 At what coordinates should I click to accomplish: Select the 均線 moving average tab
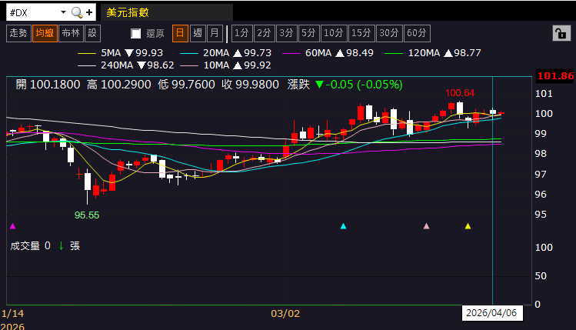click(x=44, y=33)
